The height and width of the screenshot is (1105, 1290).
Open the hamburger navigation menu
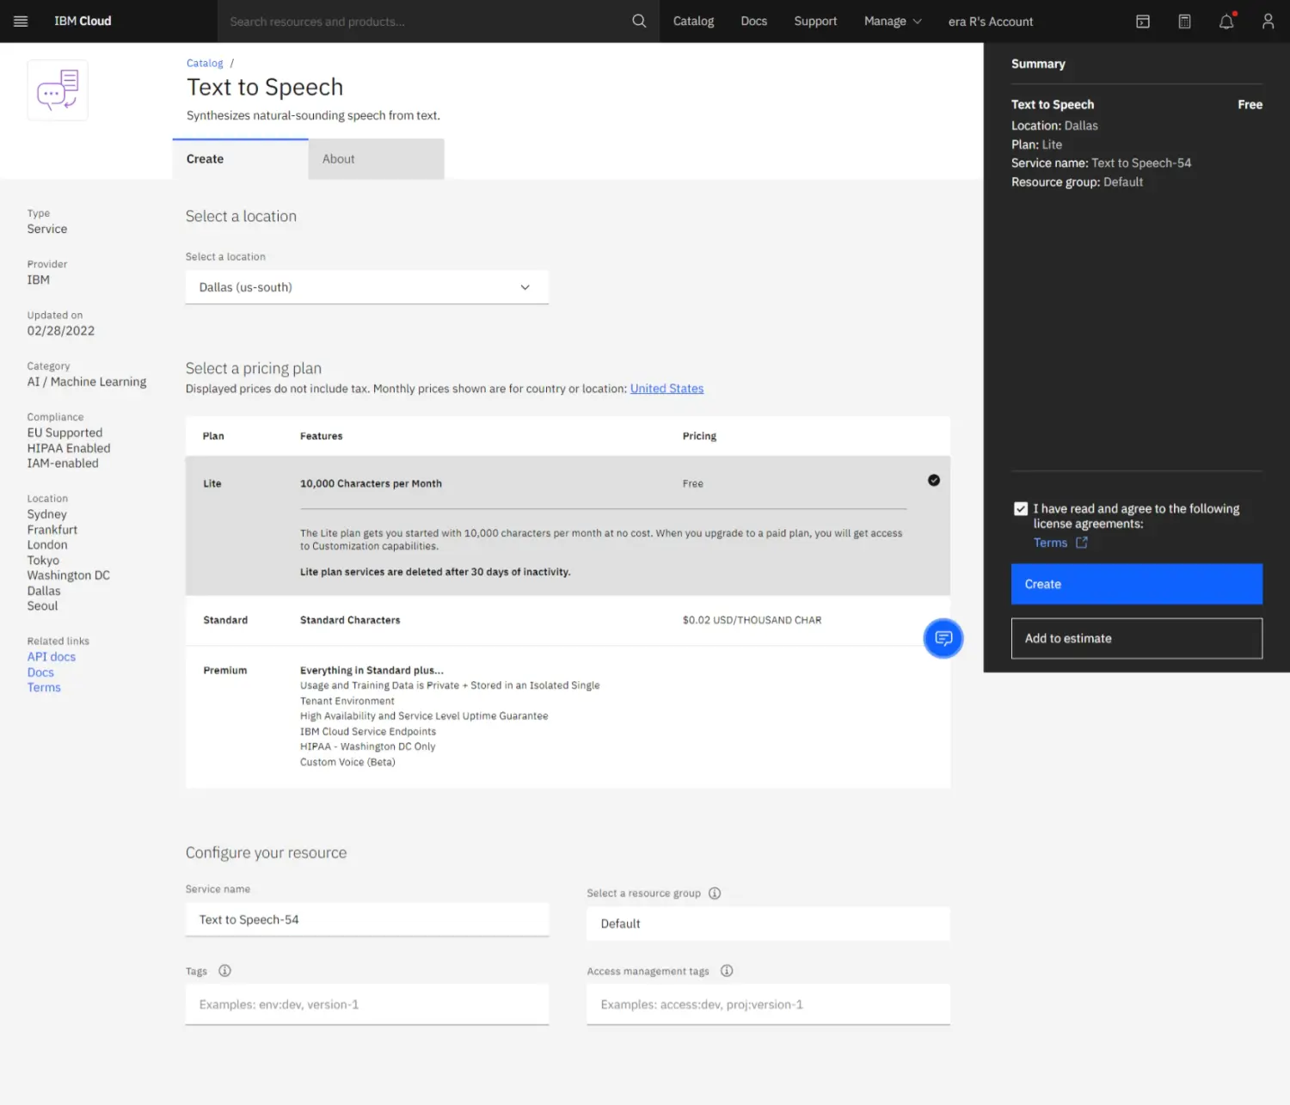click(21, 21)
